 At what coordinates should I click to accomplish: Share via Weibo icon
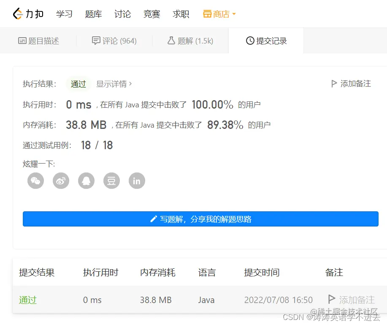point(61,180)
